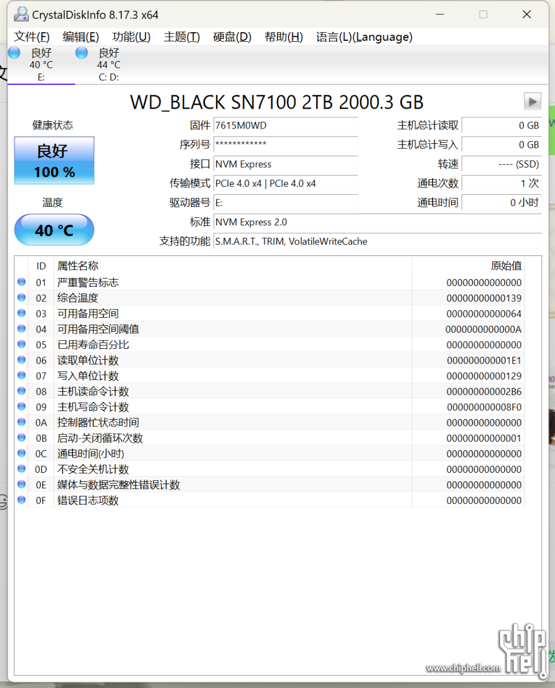Image resolution: width=555 pixels, height=688 pixels.
Task: Click status dot for 主机读命令计数 row
Action: pyautogui.click(x=22, y=391)
